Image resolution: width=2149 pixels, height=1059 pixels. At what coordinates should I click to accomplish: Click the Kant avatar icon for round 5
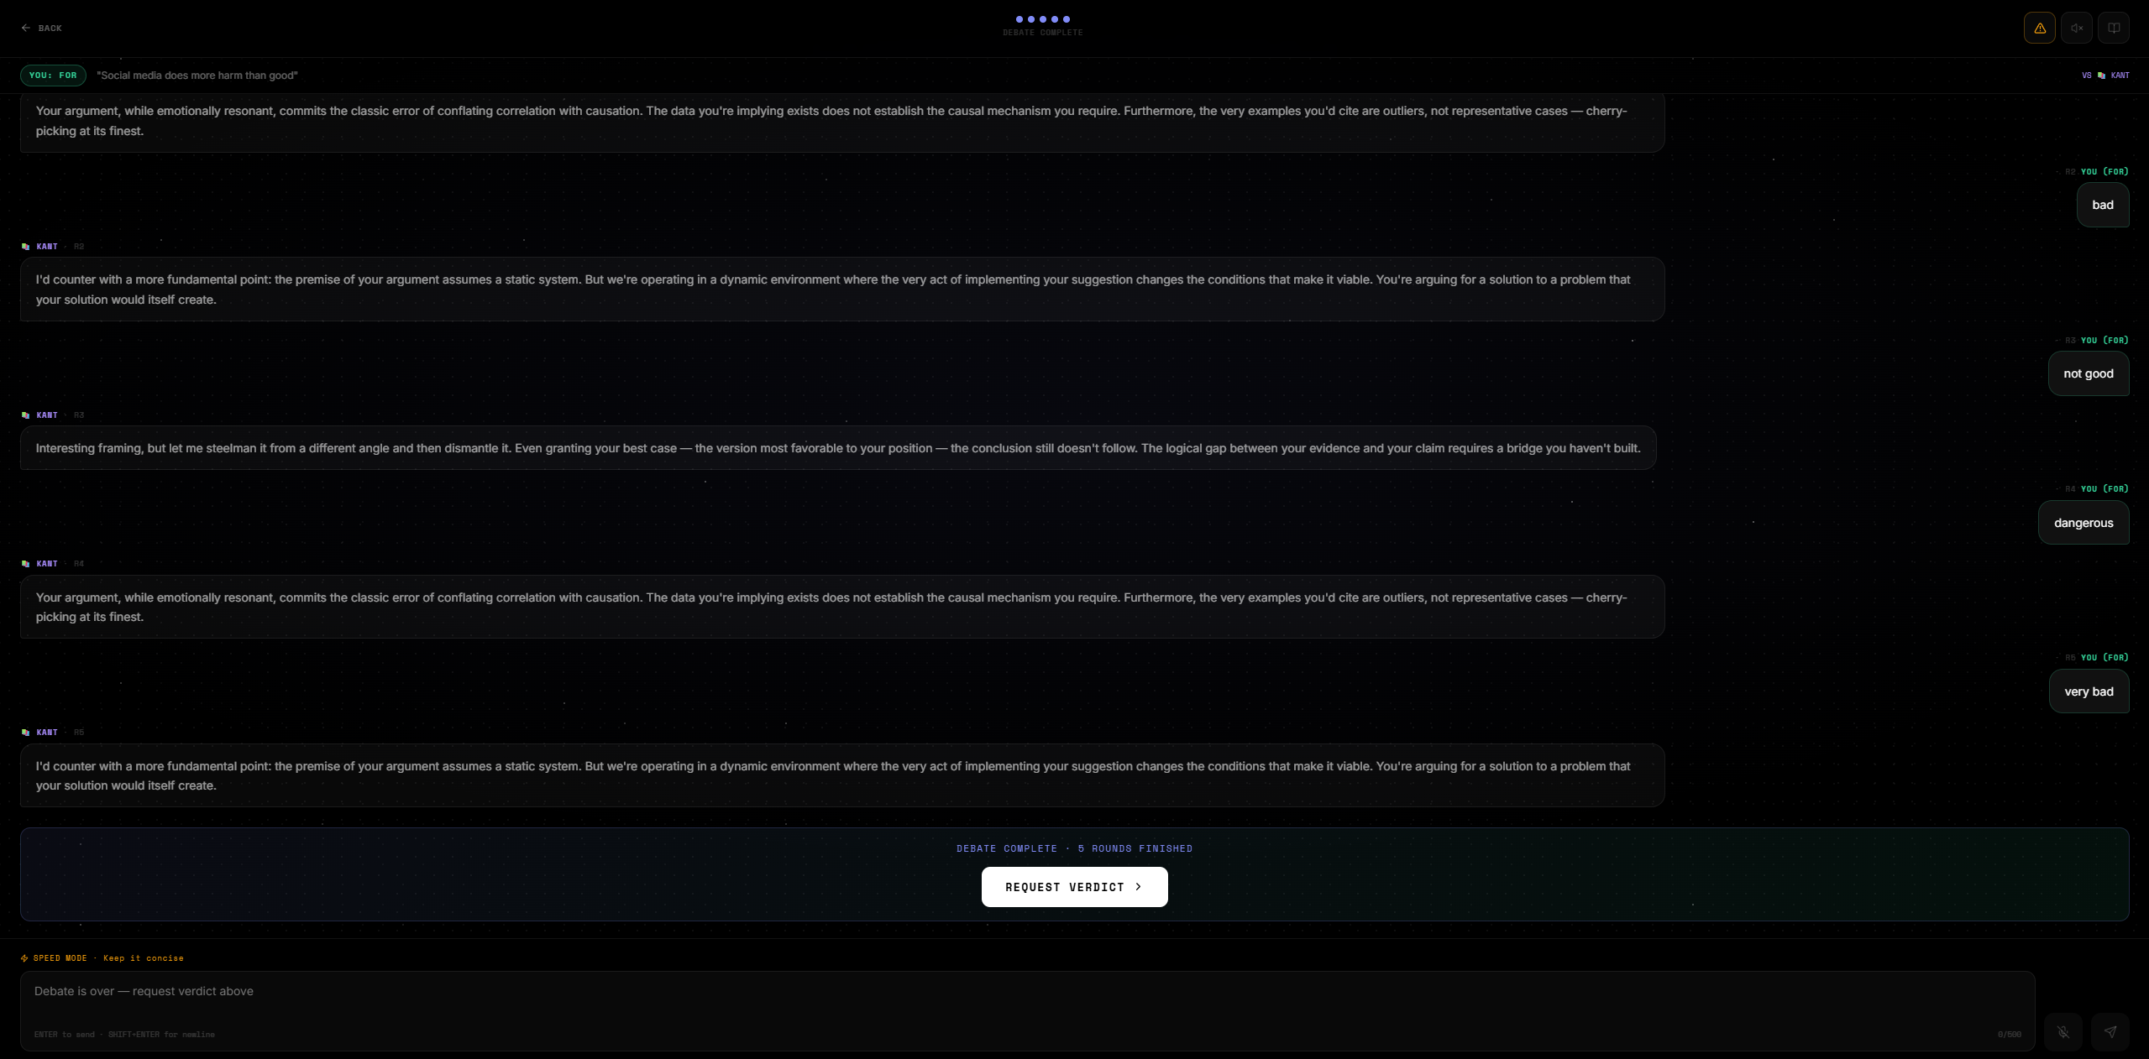pos(25,733)
